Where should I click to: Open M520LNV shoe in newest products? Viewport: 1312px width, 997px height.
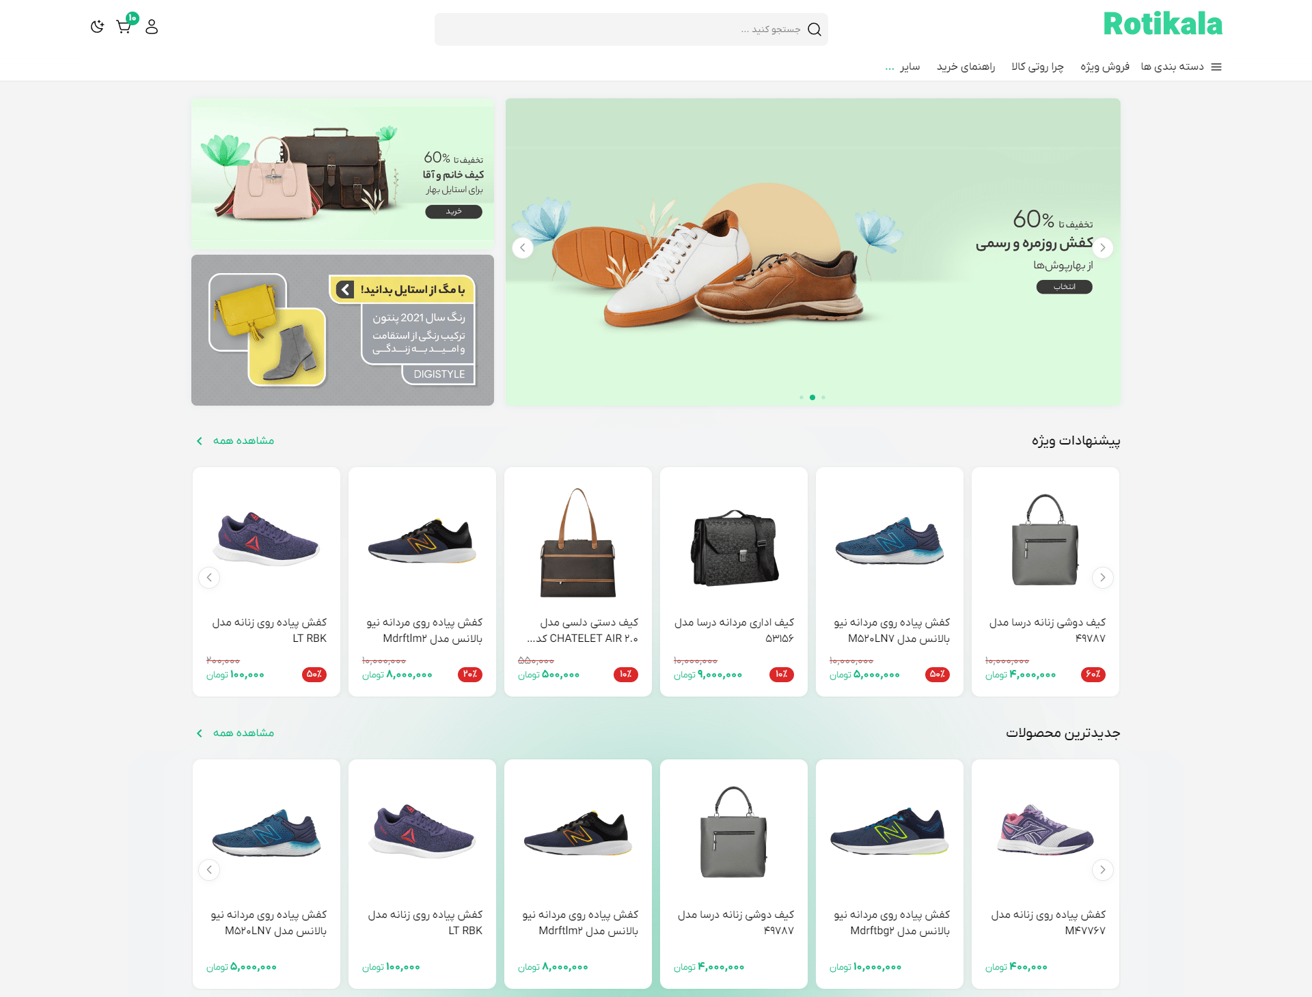(x=266, y=833)
